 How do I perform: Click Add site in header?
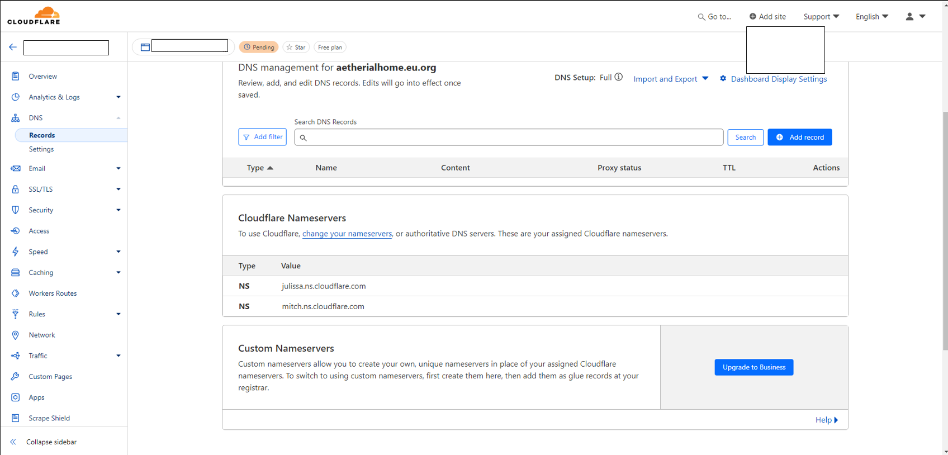(x=767, y=16)
